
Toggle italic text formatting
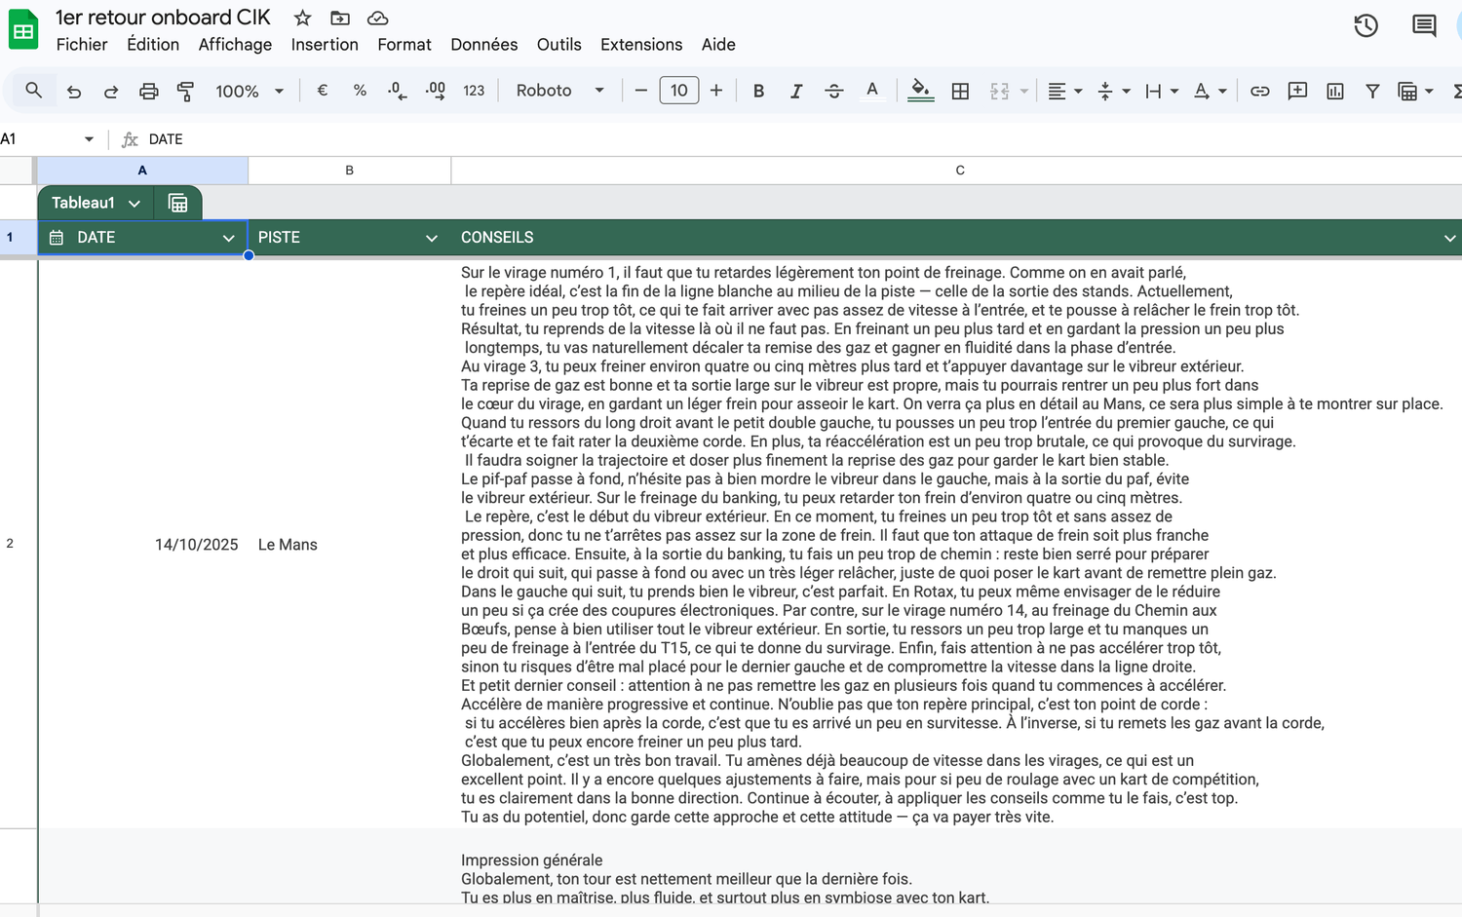pos(795,91)
